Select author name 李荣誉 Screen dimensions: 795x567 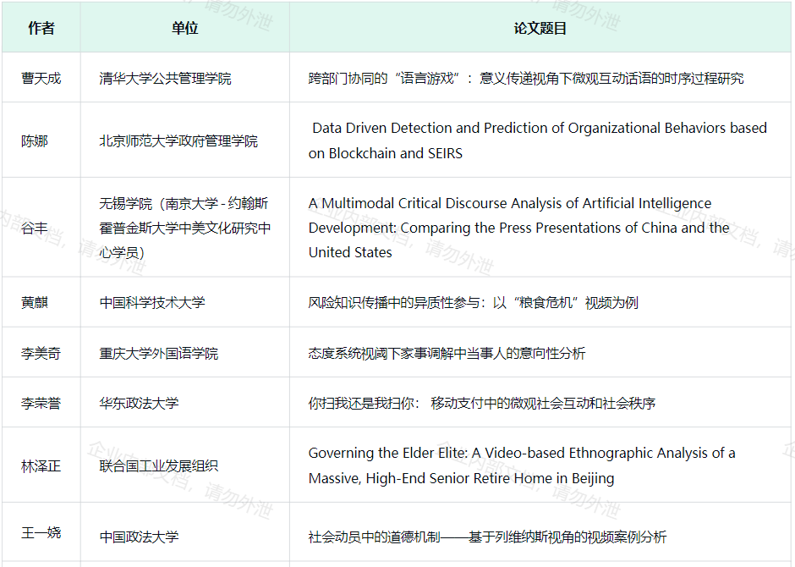tap(41, 403)
